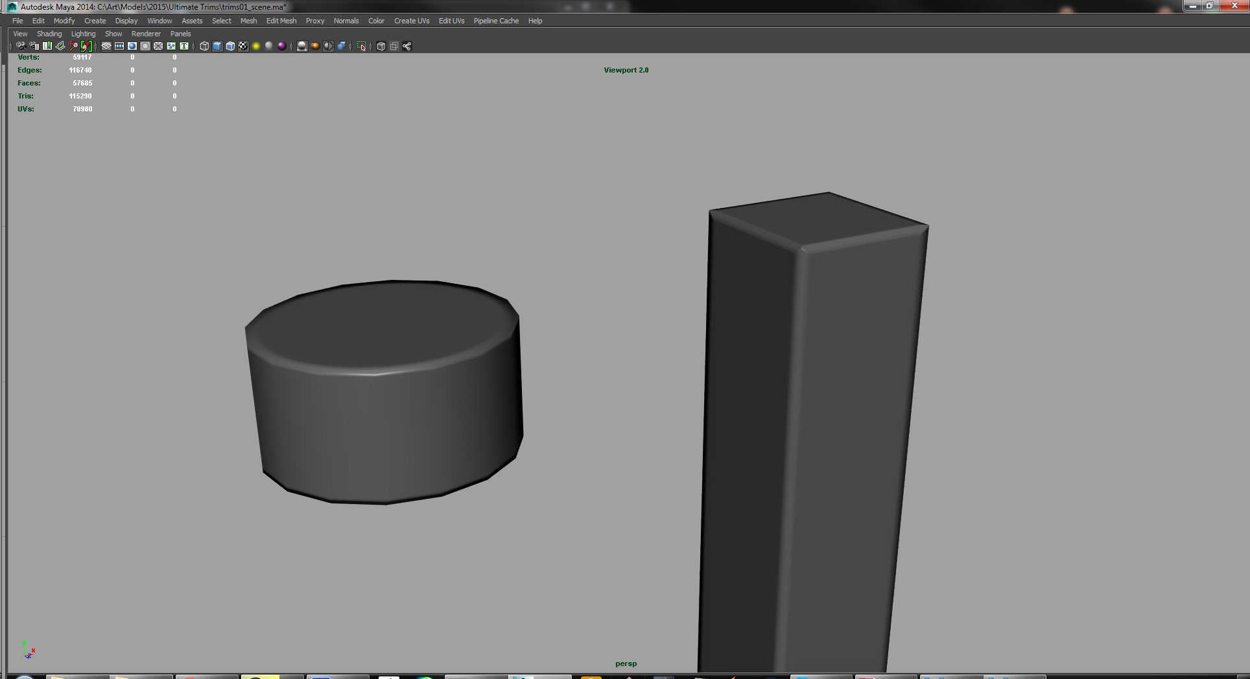1250x679 pixels.
Task: Open the Proxy menu
Action: click(315, 21)
